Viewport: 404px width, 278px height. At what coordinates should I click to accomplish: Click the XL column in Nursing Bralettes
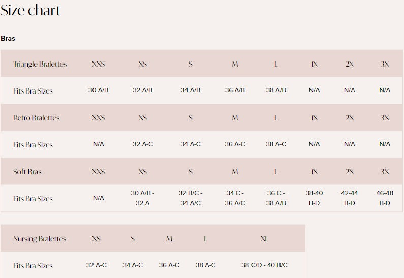[264, 239]
